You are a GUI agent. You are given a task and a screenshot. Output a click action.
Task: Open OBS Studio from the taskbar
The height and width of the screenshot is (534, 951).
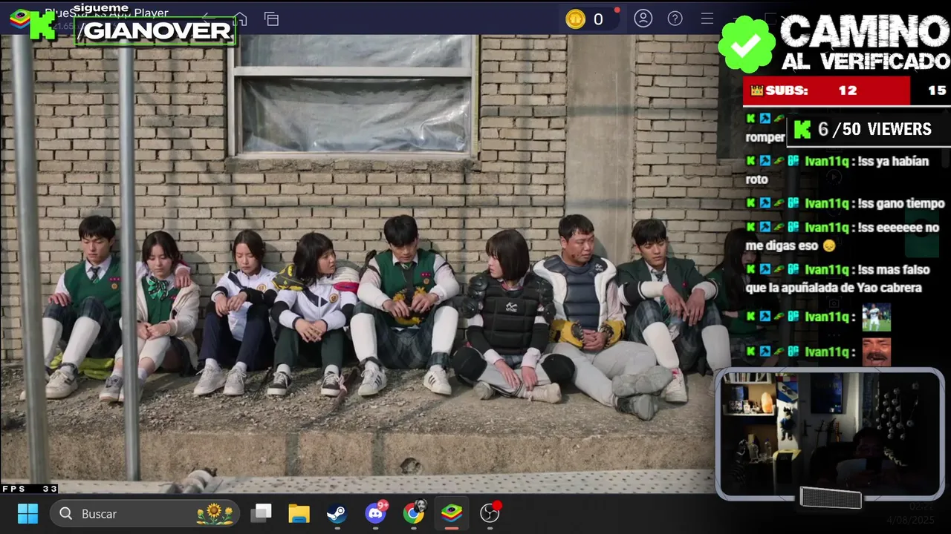pos(490,513)
